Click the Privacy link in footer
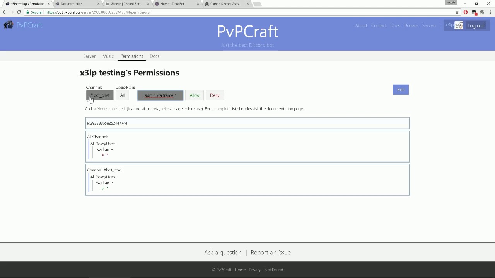 tap(255, 270)
